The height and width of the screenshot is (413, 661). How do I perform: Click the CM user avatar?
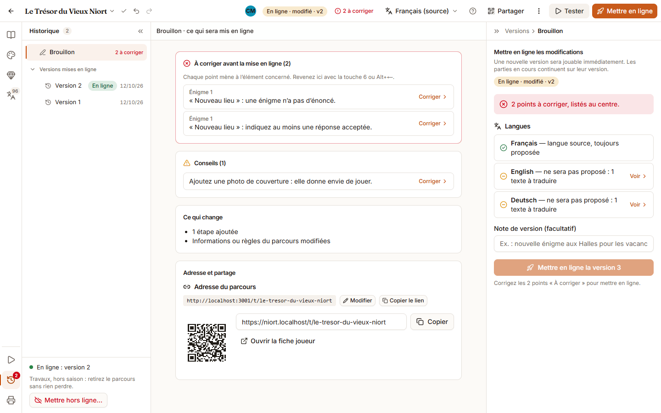click(251, 11)
